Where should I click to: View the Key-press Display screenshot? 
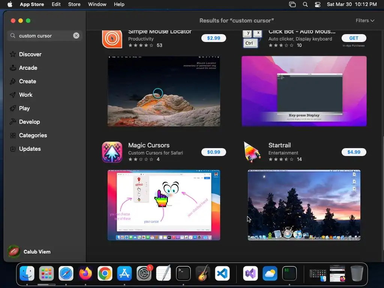pyautogui.click(x=304, y=91)
